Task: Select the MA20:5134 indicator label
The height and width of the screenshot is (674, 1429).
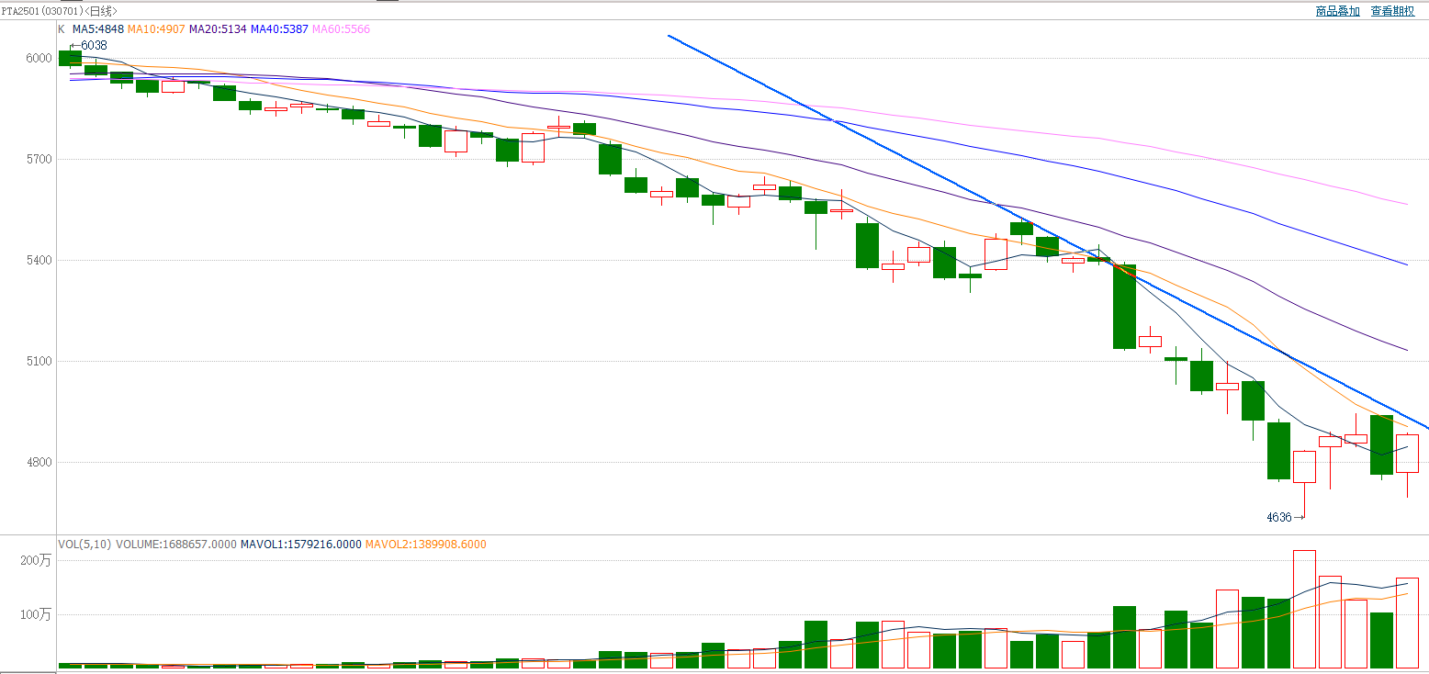Action: coord(218,29)
